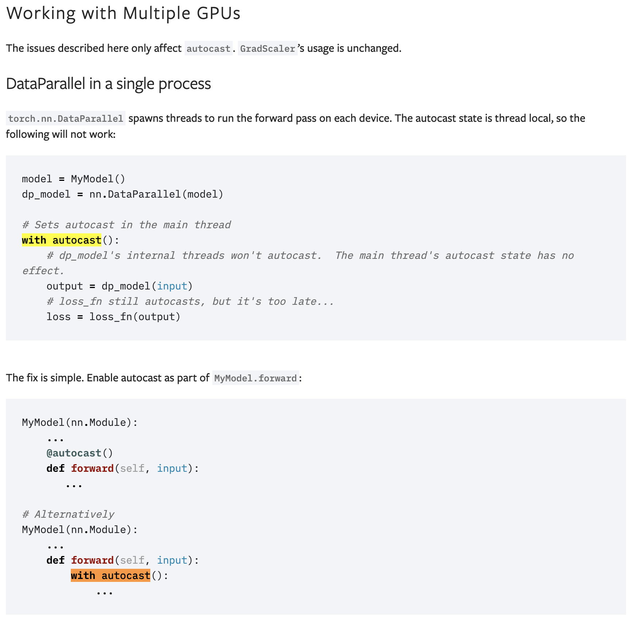Image resolution: width=629 pixels, height=622 pixels.
Task: Click the orange-highlighted "with autocast" text
Action: pos(111,576)
